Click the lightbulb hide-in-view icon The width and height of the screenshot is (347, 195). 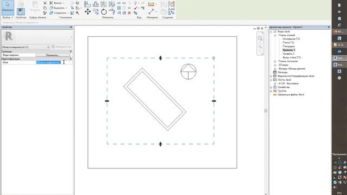[x=136, y=3]
